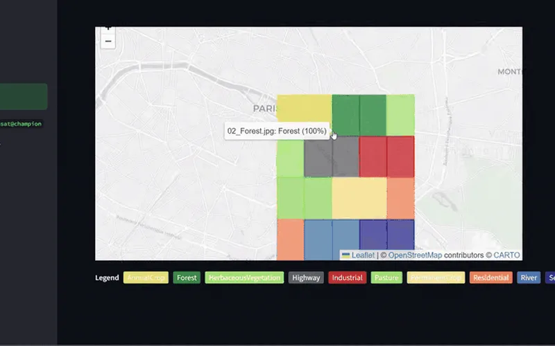This screenshot has width=555, height=346.
Task: Click the wide pale yellow PermanentCrop map tile
Action: tap(359, 198)
